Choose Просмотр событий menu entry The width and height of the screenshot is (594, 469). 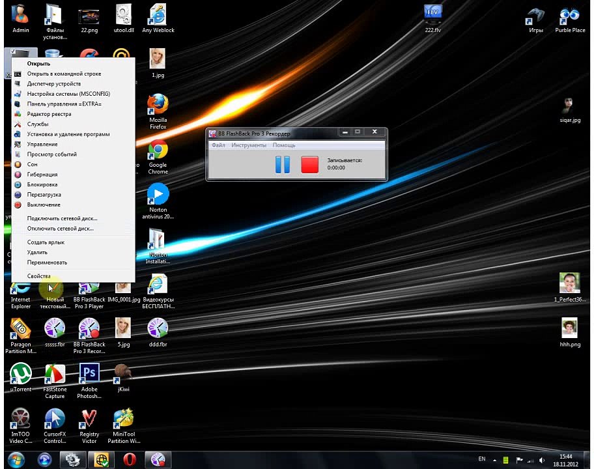(x=73, y=154)
